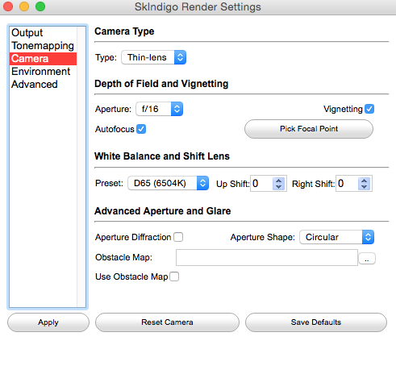Screen dimensions: 396x374
Task: Click inside the Obstacle Map path field
Action: tap(267, 257)
